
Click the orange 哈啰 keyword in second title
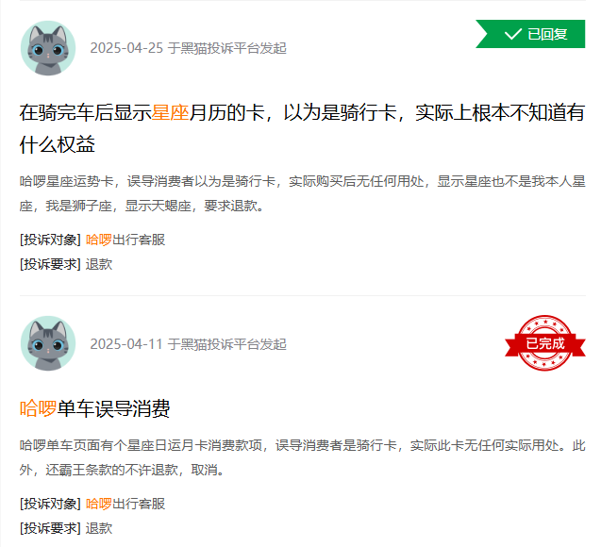click(39, 408)
